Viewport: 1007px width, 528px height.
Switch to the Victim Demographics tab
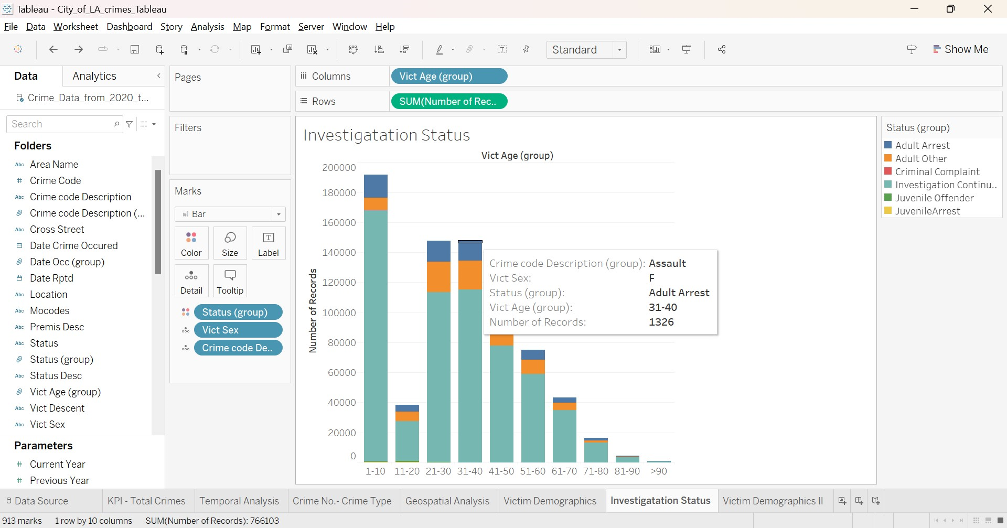click(x=550, y=500)
